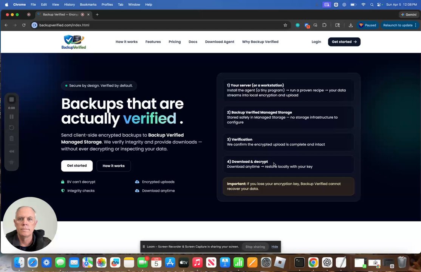Click 'Secure by design. Verified by default.' badge

click(x=99, y=86)
